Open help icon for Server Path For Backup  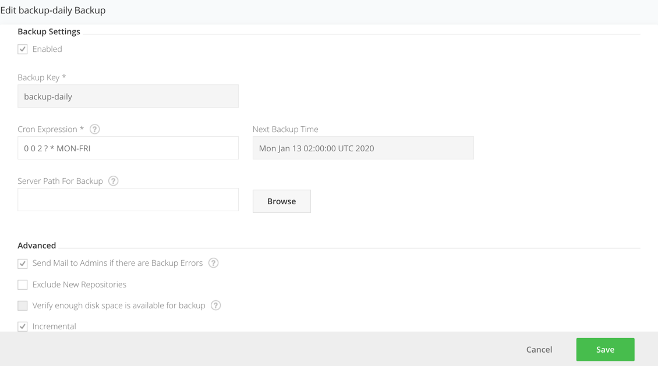click(114, 181)
